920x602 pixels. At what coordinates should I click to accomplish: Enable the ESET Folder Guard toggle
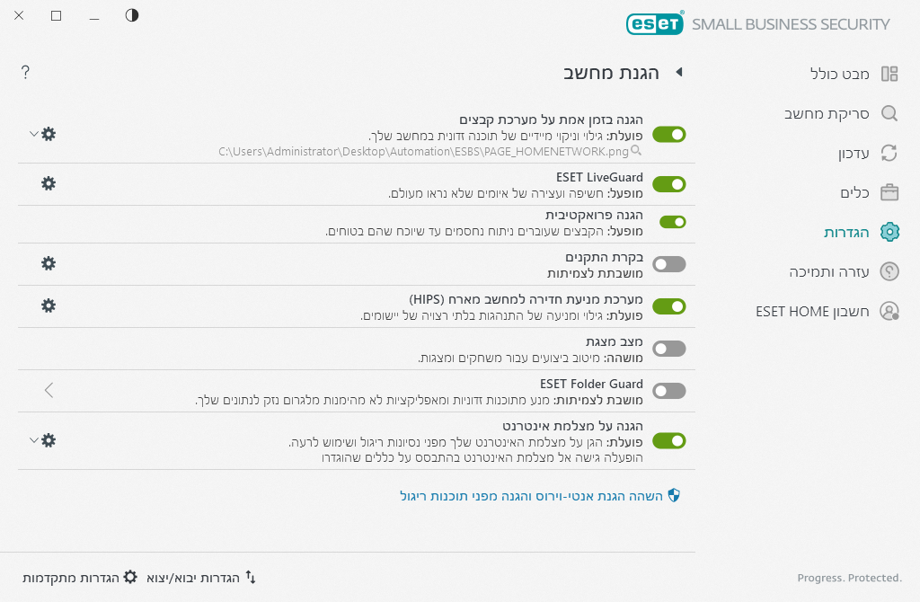tap(668, 391)
